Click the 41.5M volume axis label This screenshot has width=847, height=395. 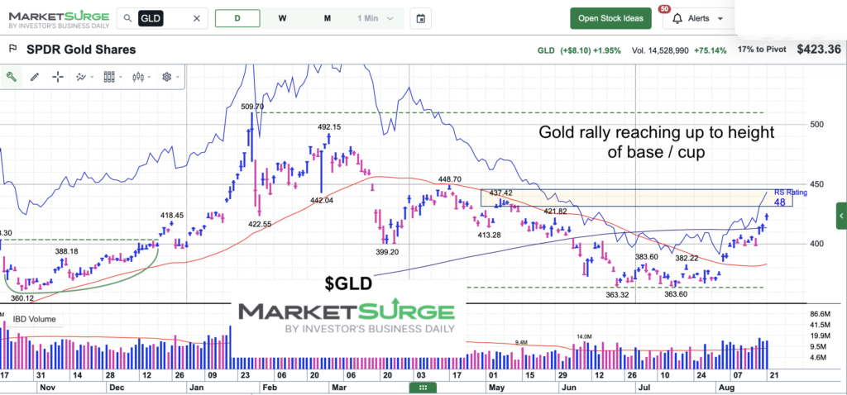pos(821,325)
